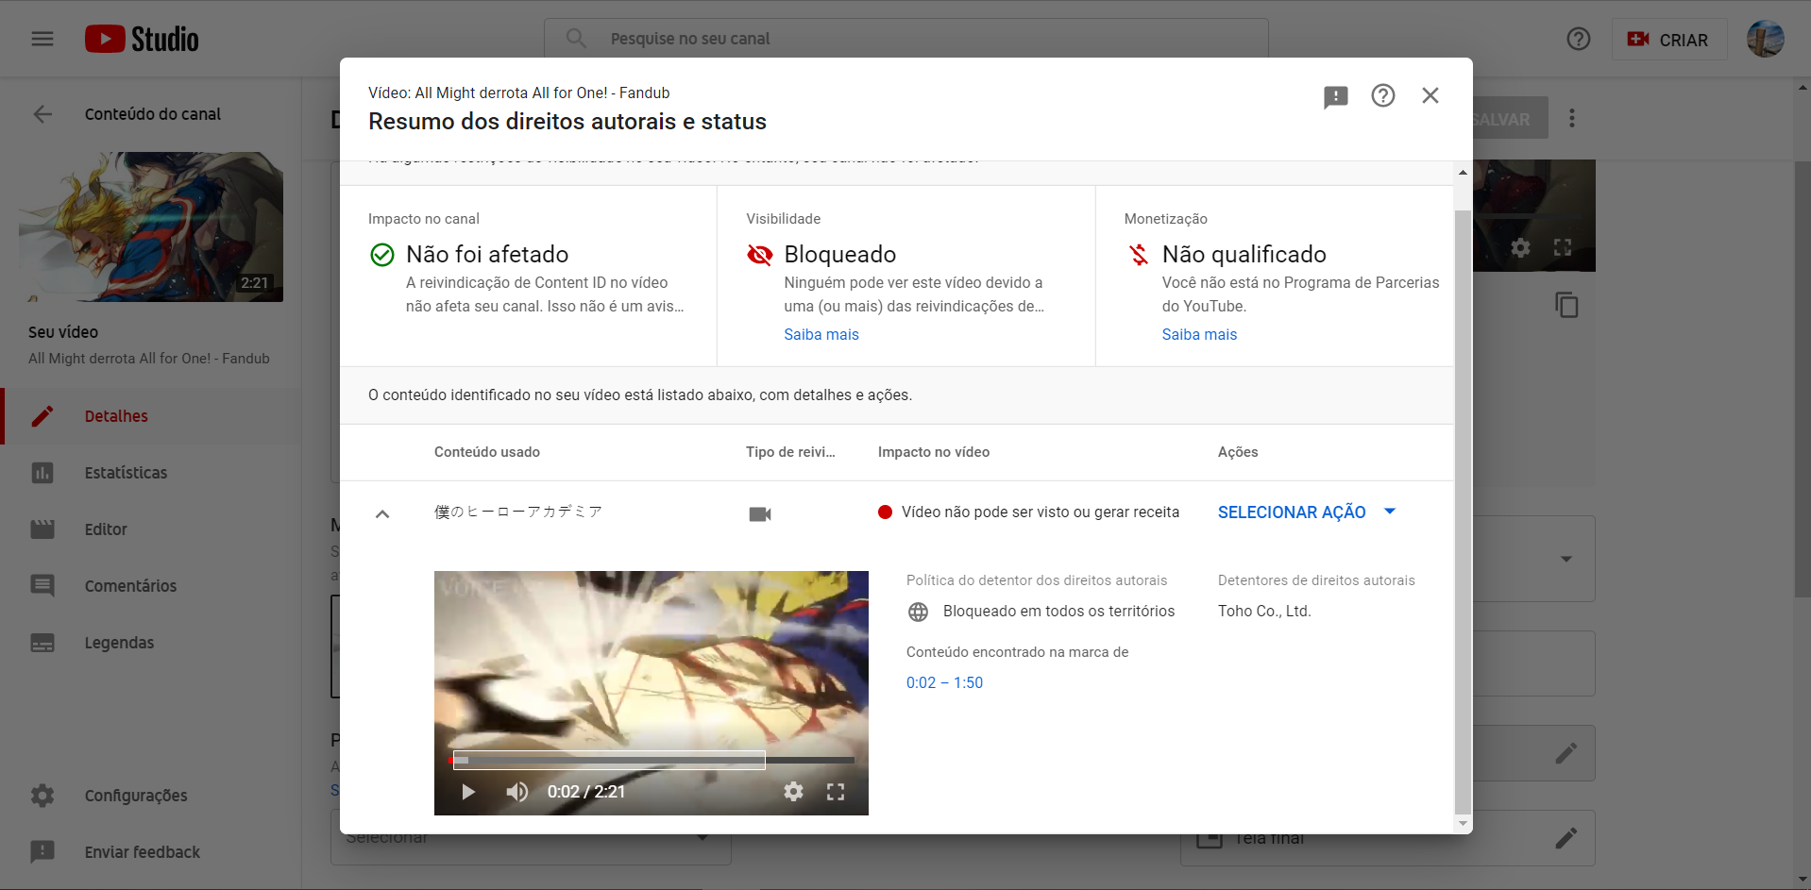Click the blocked eye visibility icon
Screen dimensions: 1811x890
(x=759, y=255)
